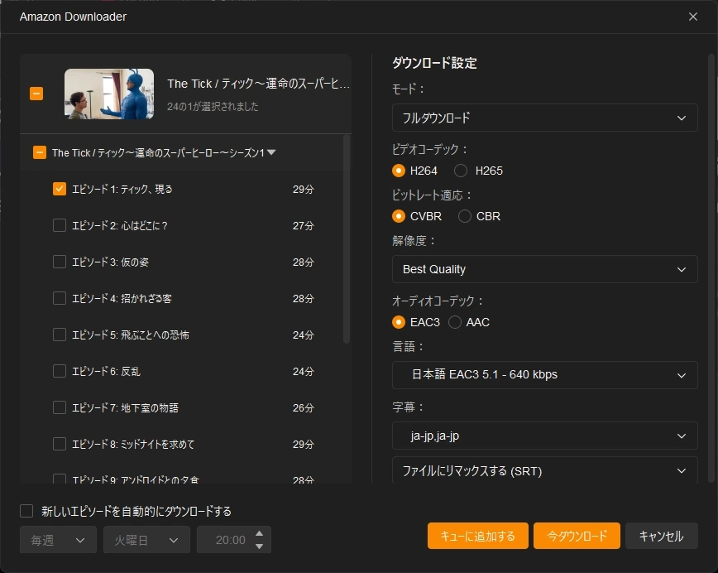Click the minus icon beside シーズン1 row
The height and width of the screenshot is (573, 718).
pyautogui.click(x=38, y=153)
